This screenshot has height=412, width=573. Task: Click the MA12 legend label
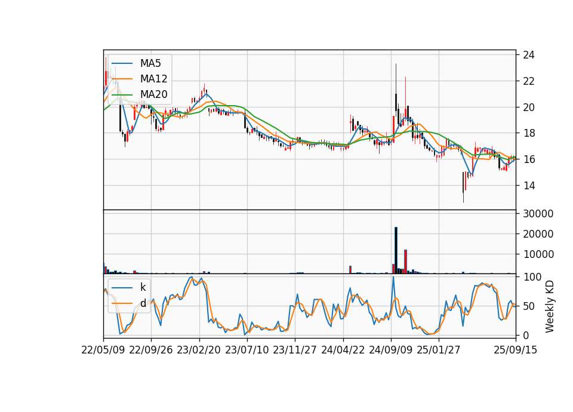click(153, 79)
